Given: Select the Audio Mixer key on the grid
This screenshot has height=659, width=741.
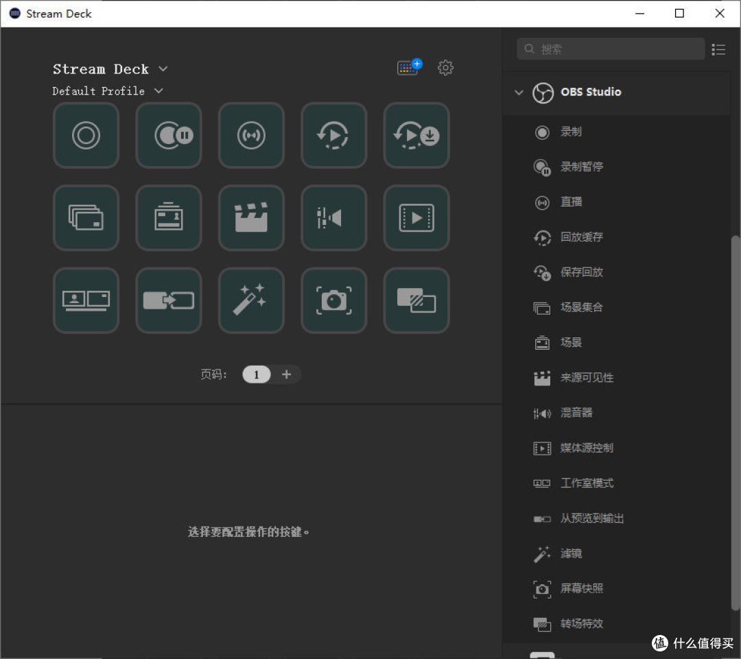Looking at the screenshot, I should pyautogui.click(x=334, y=218).
